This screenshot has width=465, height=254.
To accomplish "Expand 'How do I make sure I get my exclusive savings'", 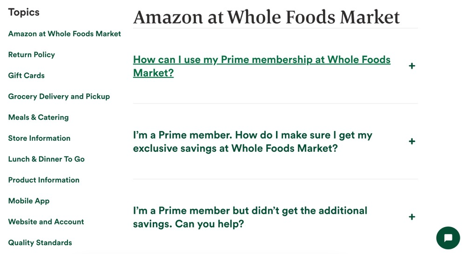I will point(252,142).
